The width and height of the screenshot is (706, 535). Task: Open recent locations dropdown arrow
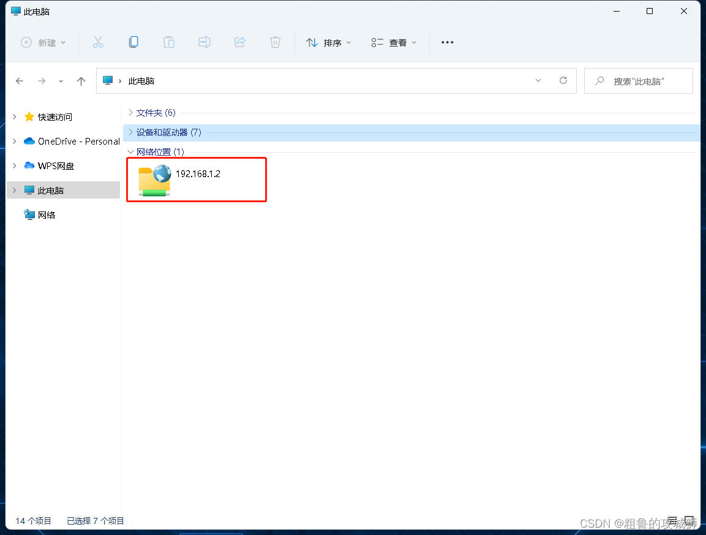61,81
